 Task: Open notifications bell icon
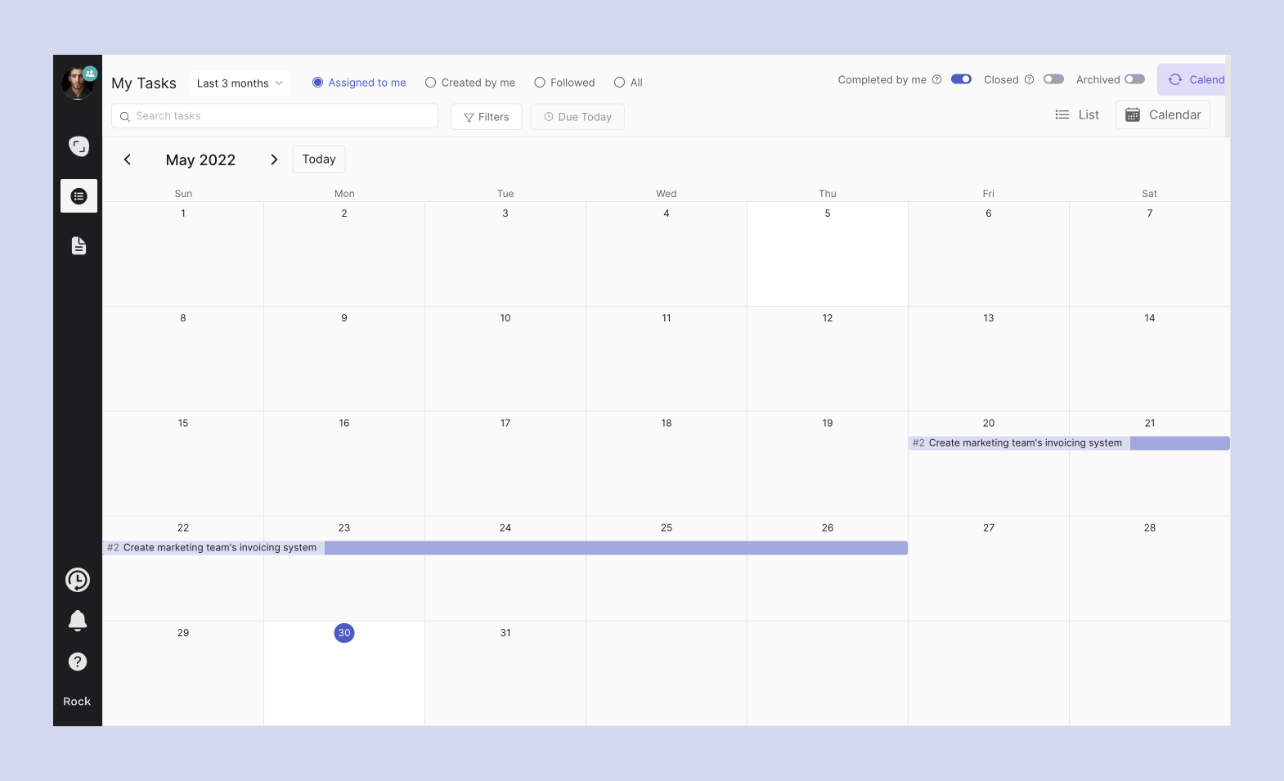[78, 621]
